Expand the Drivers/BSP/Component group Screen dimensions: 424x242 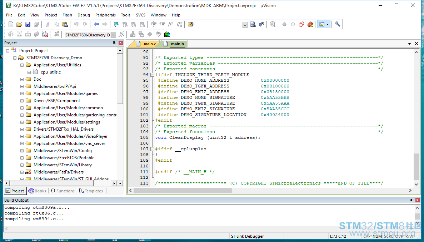point(22,101)
